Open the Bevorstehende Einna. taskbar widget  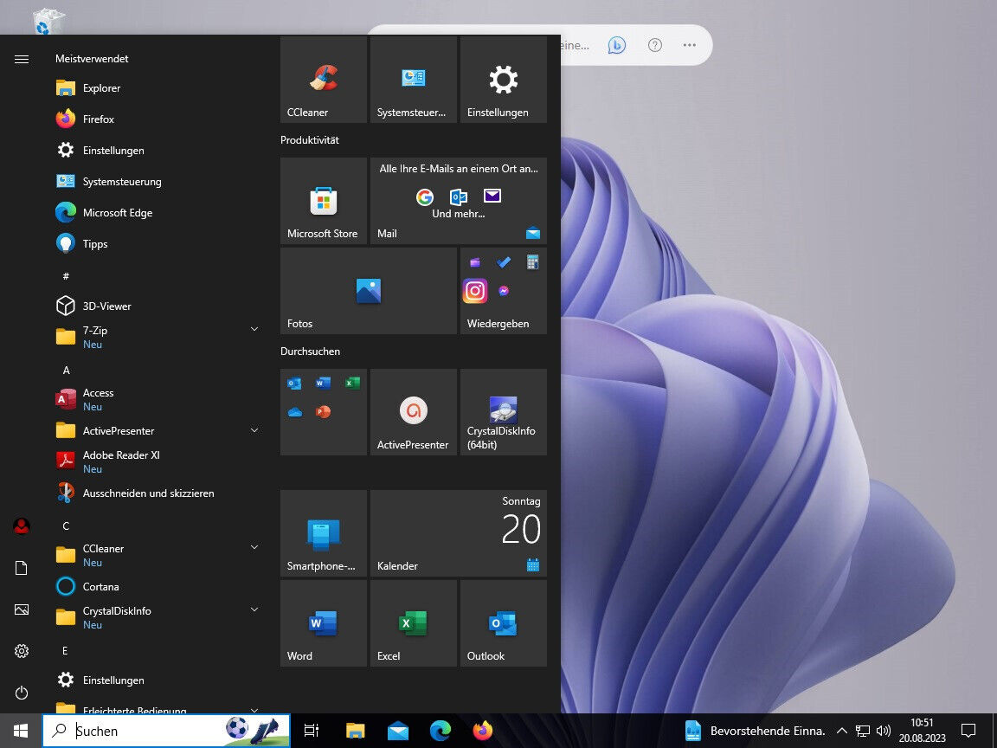755,731
